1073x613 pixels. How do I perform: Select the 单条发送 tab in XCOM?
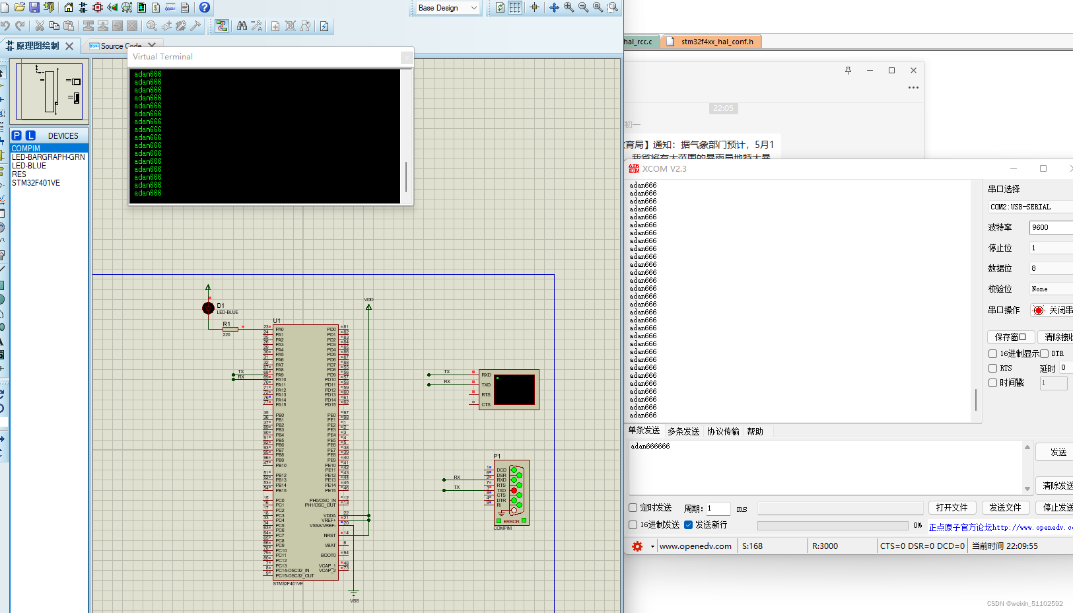(644, 431)
